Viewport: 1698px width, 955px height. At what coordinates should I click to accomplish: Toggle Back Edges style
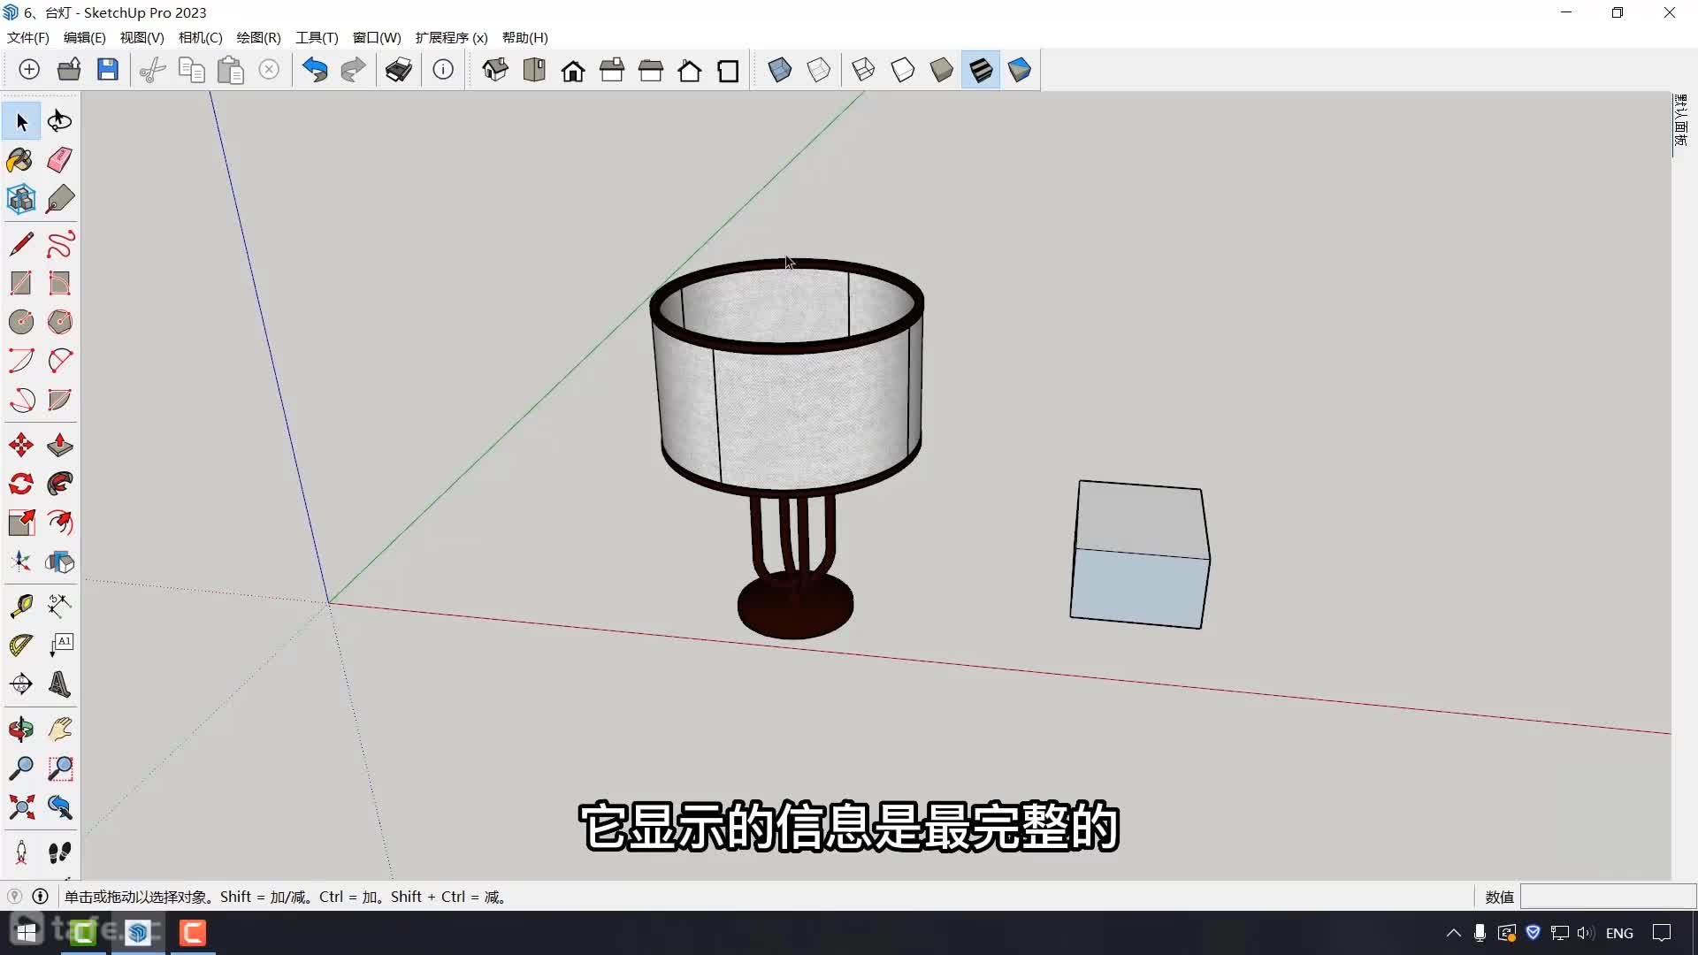[x=819, y=70]
